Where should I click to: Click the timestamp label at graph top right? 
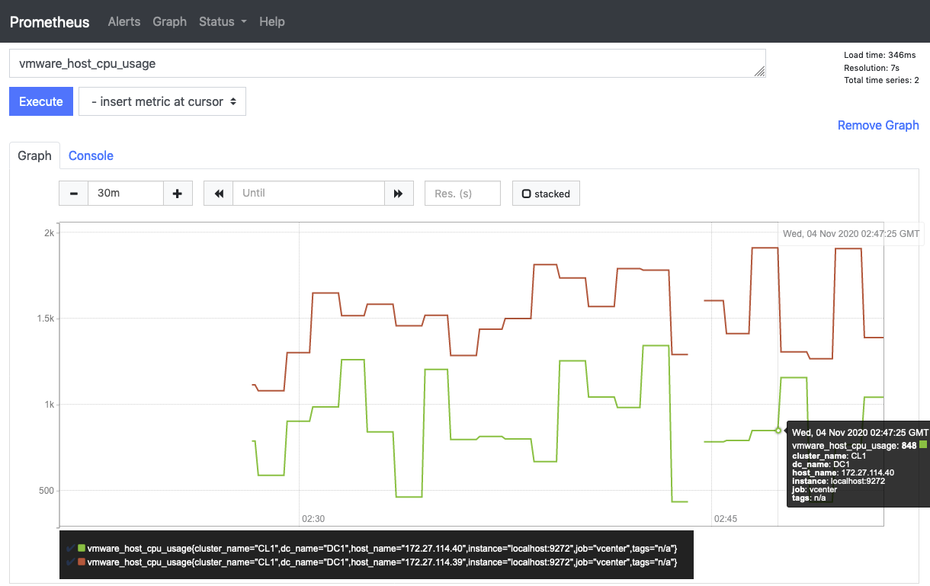point(851,233)
